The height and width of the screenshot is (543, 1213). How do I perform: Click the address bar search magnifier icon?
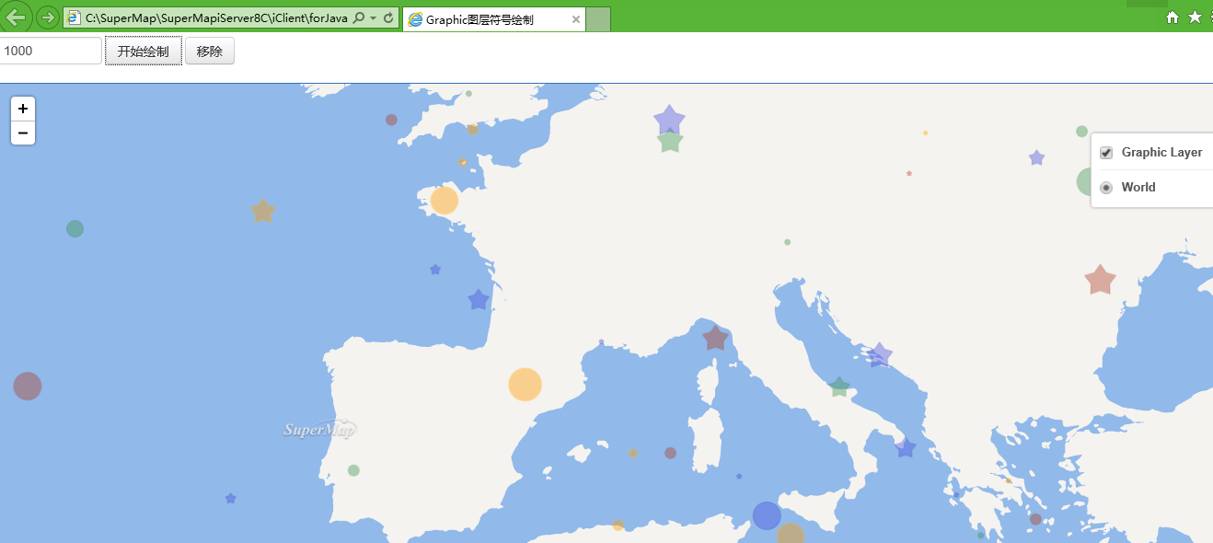point(359,18)
